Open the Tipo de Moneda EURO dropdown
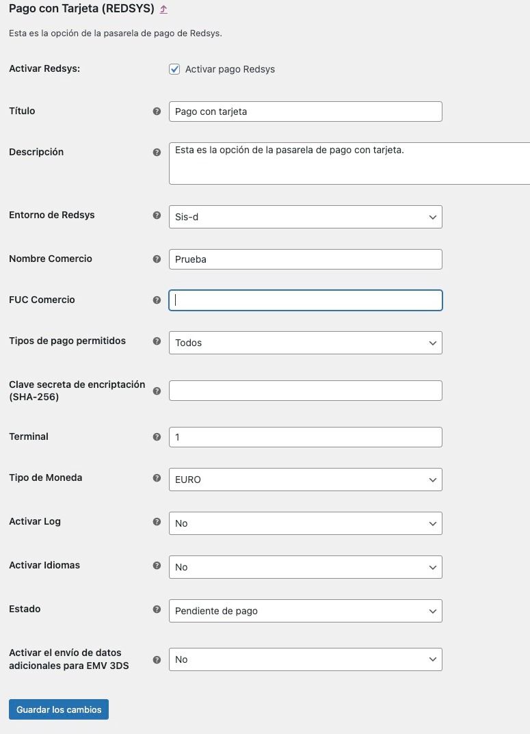530x734 pixels. [x=306, y=480]
